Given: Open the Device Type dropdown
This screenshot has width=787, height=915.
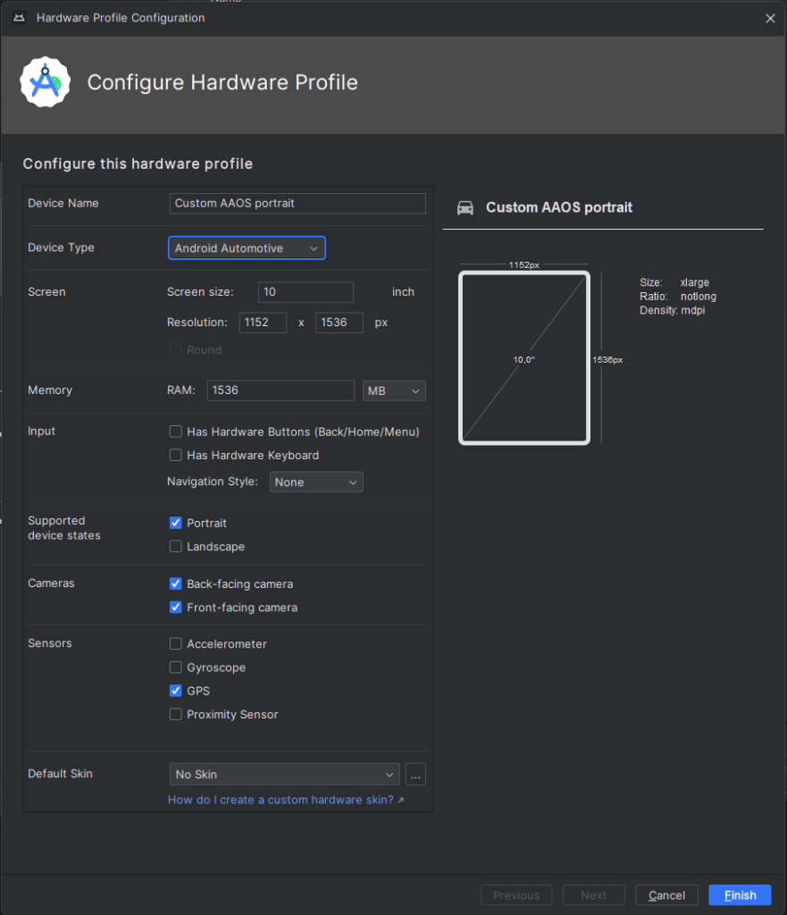Looking at the screenshot, I should [x=247, y=248].
